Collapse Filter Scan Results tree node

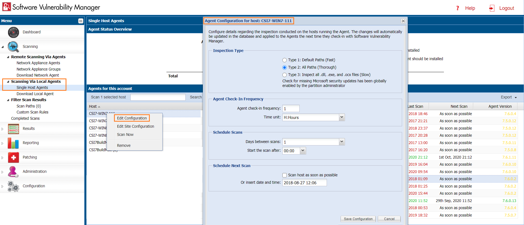coord(8,100)
